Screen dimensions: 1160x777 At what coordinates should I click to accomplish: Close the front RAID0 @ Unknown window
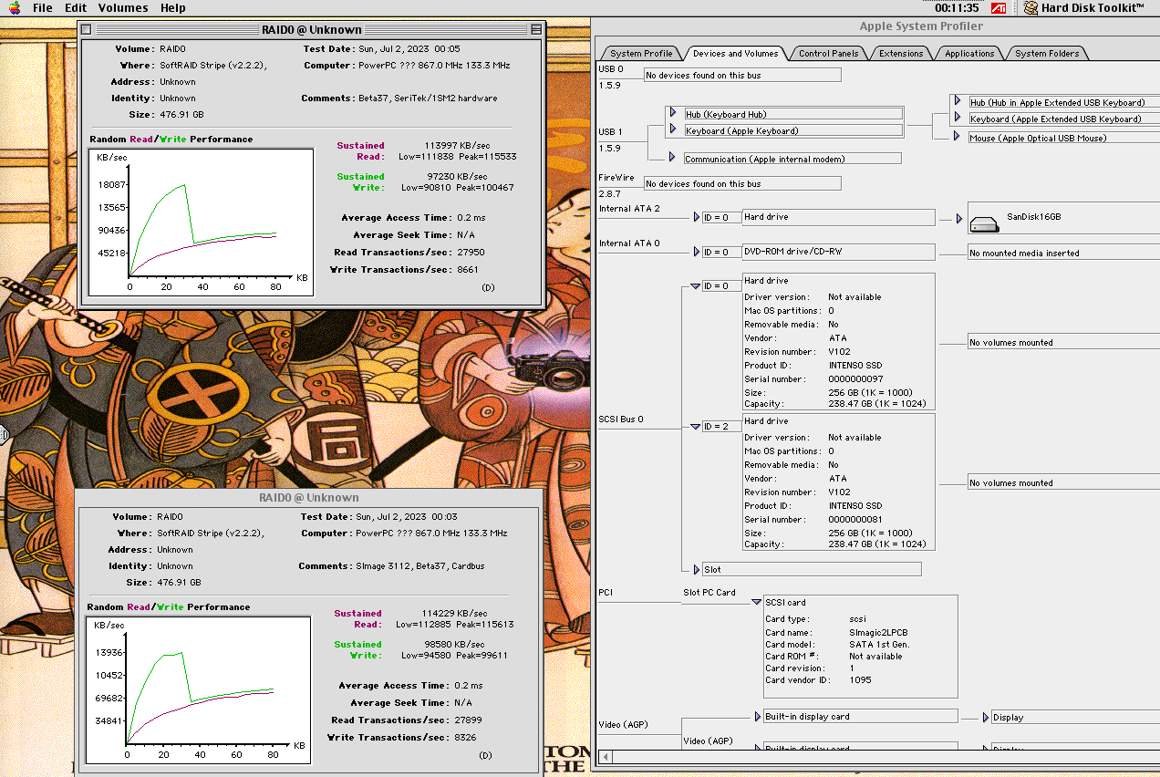(86, 29)
